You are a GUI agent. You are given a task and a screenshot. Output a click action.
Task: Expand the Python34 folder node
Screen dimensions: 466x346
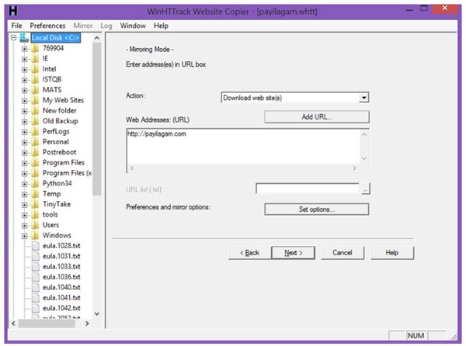click(24, 184)
